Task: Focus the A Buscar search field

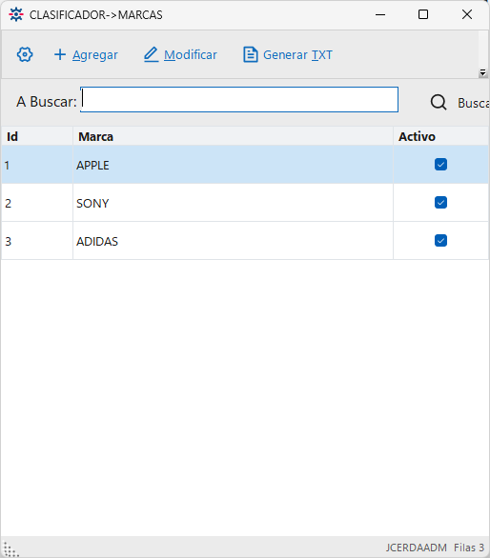Action: [239, 100]
